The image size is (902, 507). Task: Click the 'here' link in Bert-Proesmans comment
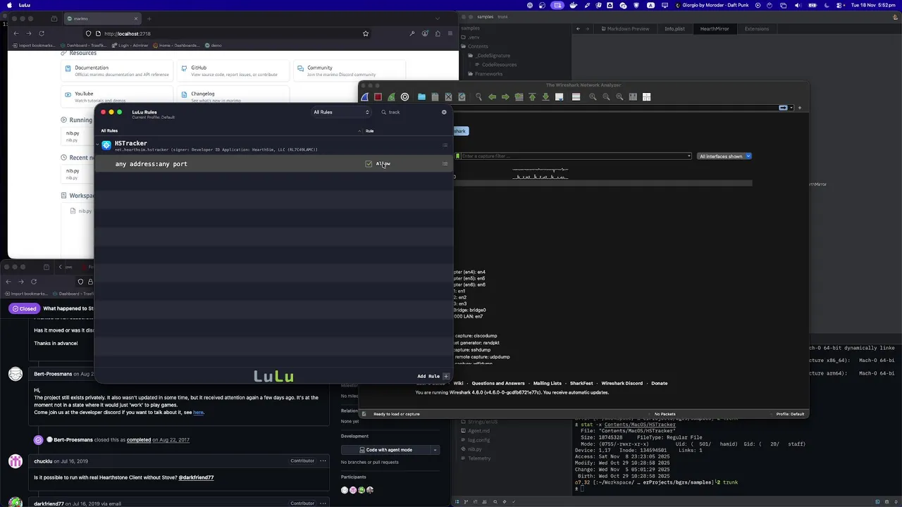coord(198,413)
